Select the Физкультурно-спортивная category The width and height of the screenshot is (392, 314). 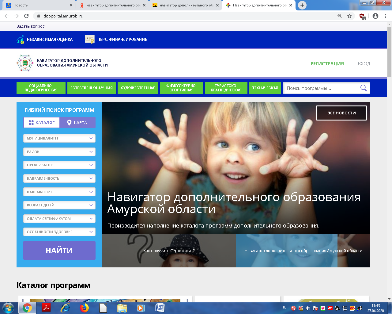click(x=182, y=88)
